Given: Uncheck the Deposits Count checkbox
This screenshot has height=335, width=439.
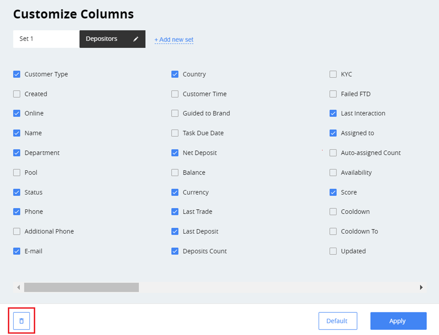Looking at the screenshot, I should point(175,251).
